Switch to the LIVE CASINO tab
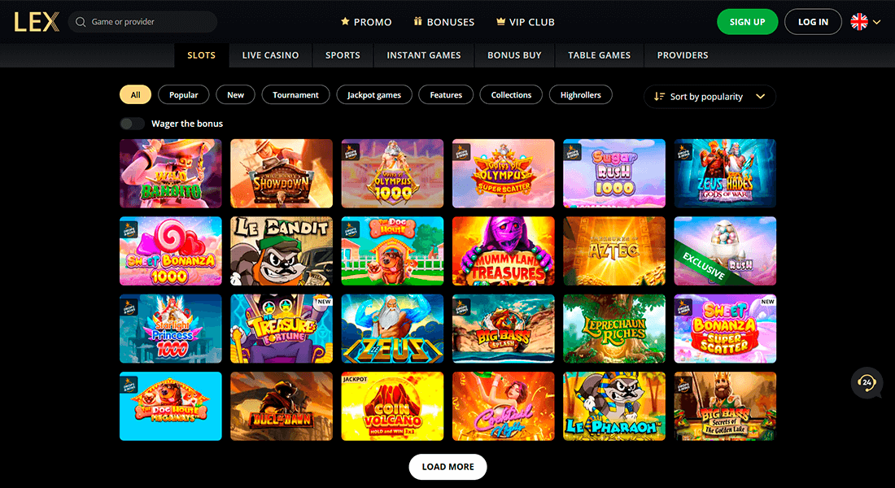 tap(271, 55)
